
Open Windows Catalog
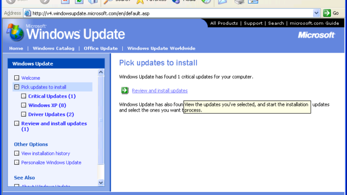[x=54, y=48]
